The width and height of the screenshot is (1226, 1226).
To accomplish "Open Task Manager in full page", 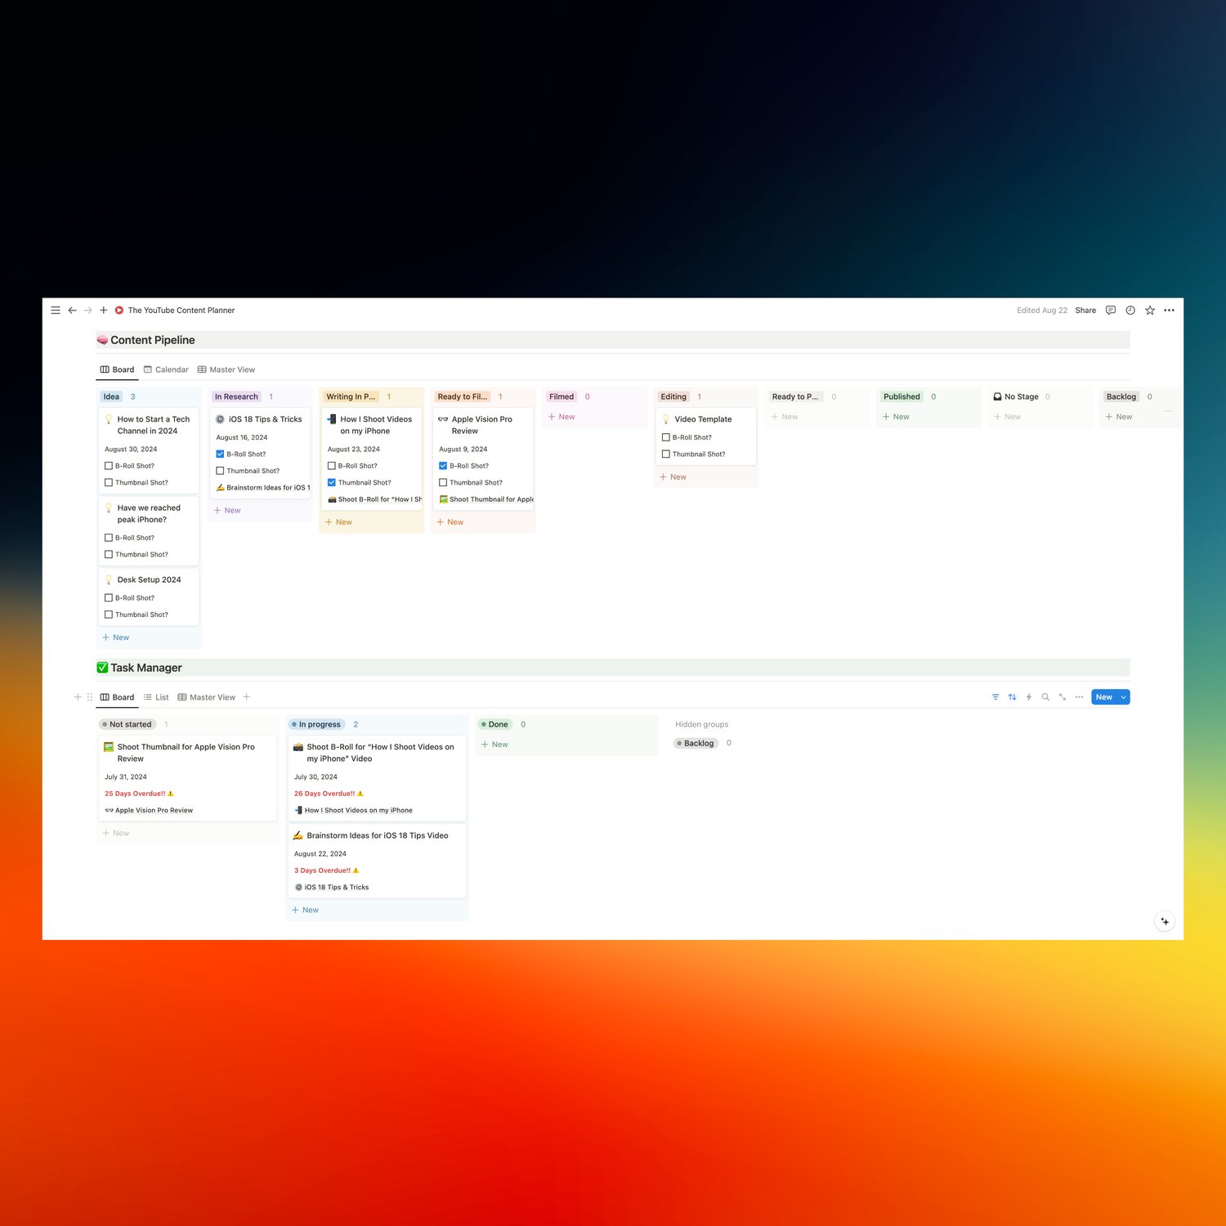I will click(x=1063, y=697).
